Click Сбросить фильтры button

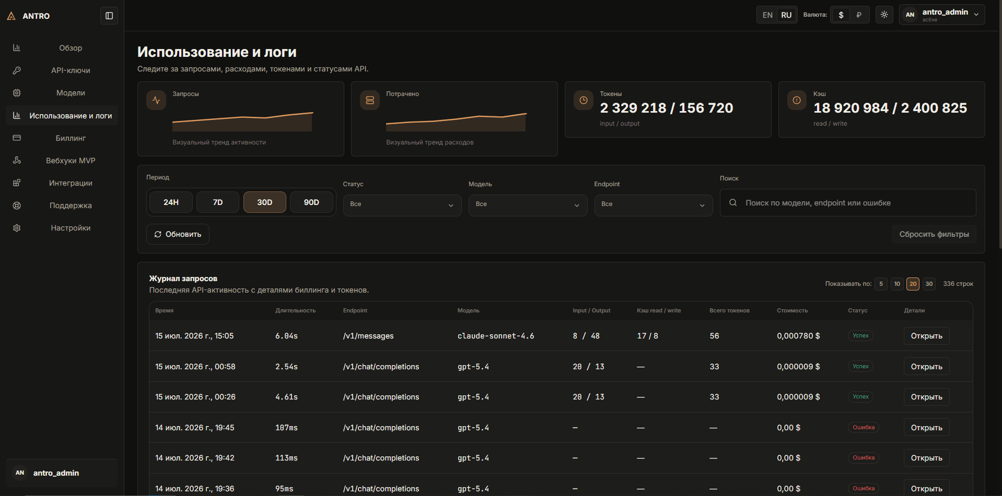[934, 234]
